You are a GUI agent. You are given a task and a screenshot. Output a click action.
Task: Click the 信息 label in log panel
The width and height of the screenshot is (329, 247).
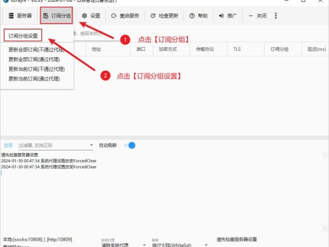click(x=8, y=145)
